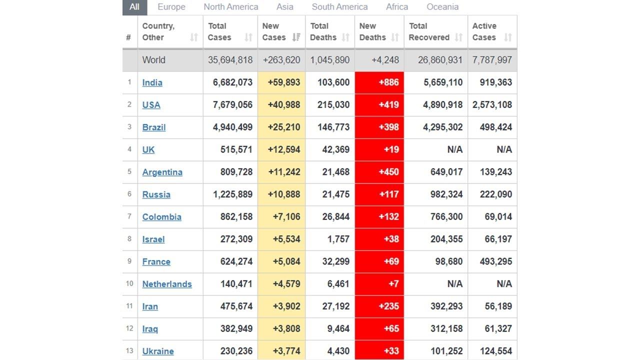Sort by Country, Other column arrows

pyautogui.click(x=194, y=37)
